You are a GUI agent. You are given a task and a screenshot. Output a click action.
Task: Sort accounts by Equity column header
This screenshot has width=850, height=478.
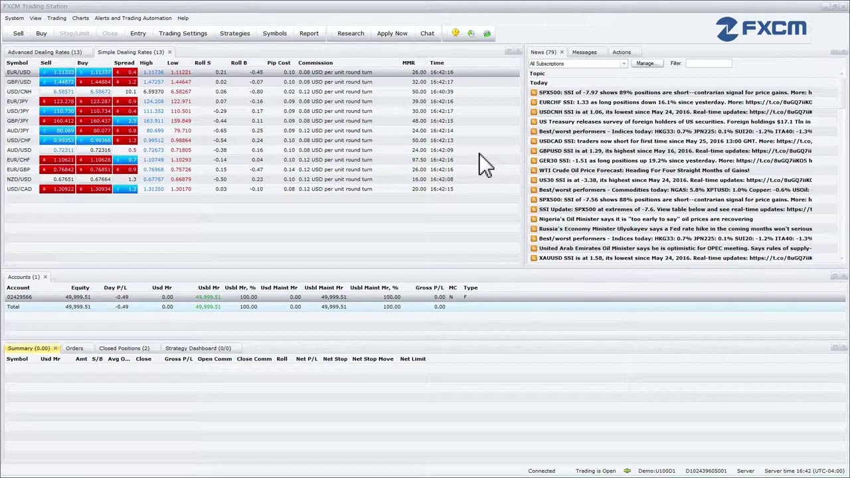pyautogui.click(x=80, y=287)
